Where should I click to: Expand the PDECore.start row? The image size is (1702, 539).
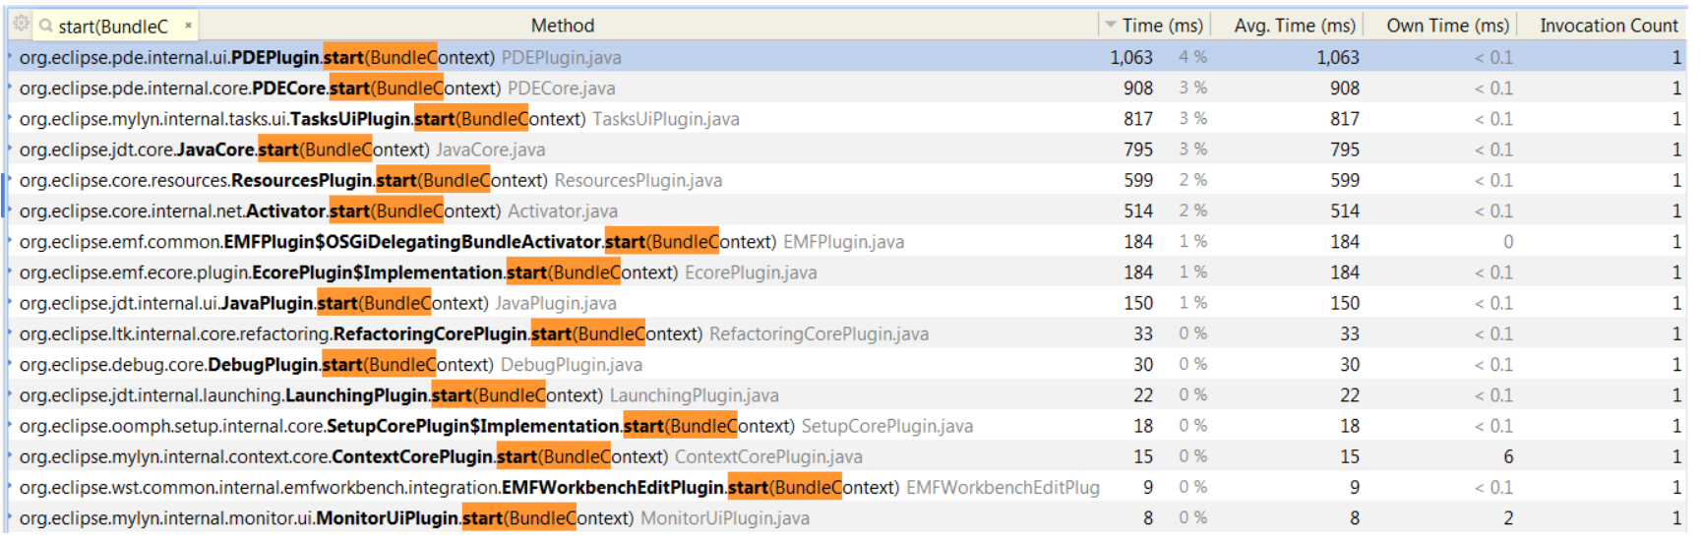pos(11,88)
